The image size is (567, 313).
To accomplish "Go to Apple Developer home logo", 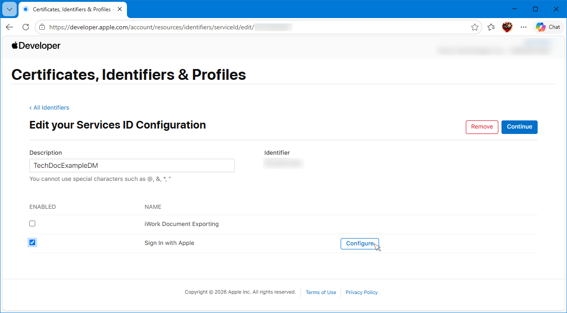I will [x=36, y=46].
